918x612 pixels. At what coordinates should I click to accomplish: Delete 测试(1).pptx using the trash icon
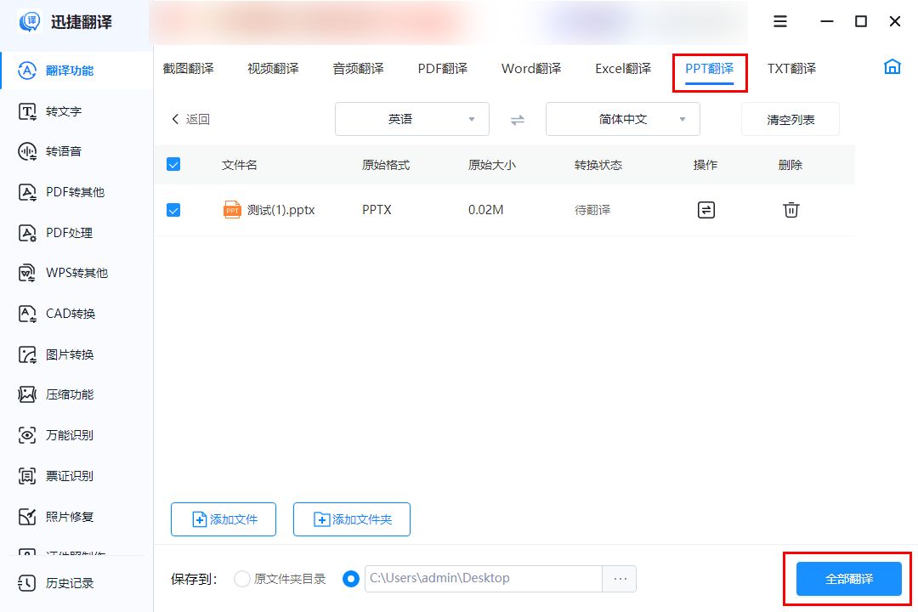790,209
